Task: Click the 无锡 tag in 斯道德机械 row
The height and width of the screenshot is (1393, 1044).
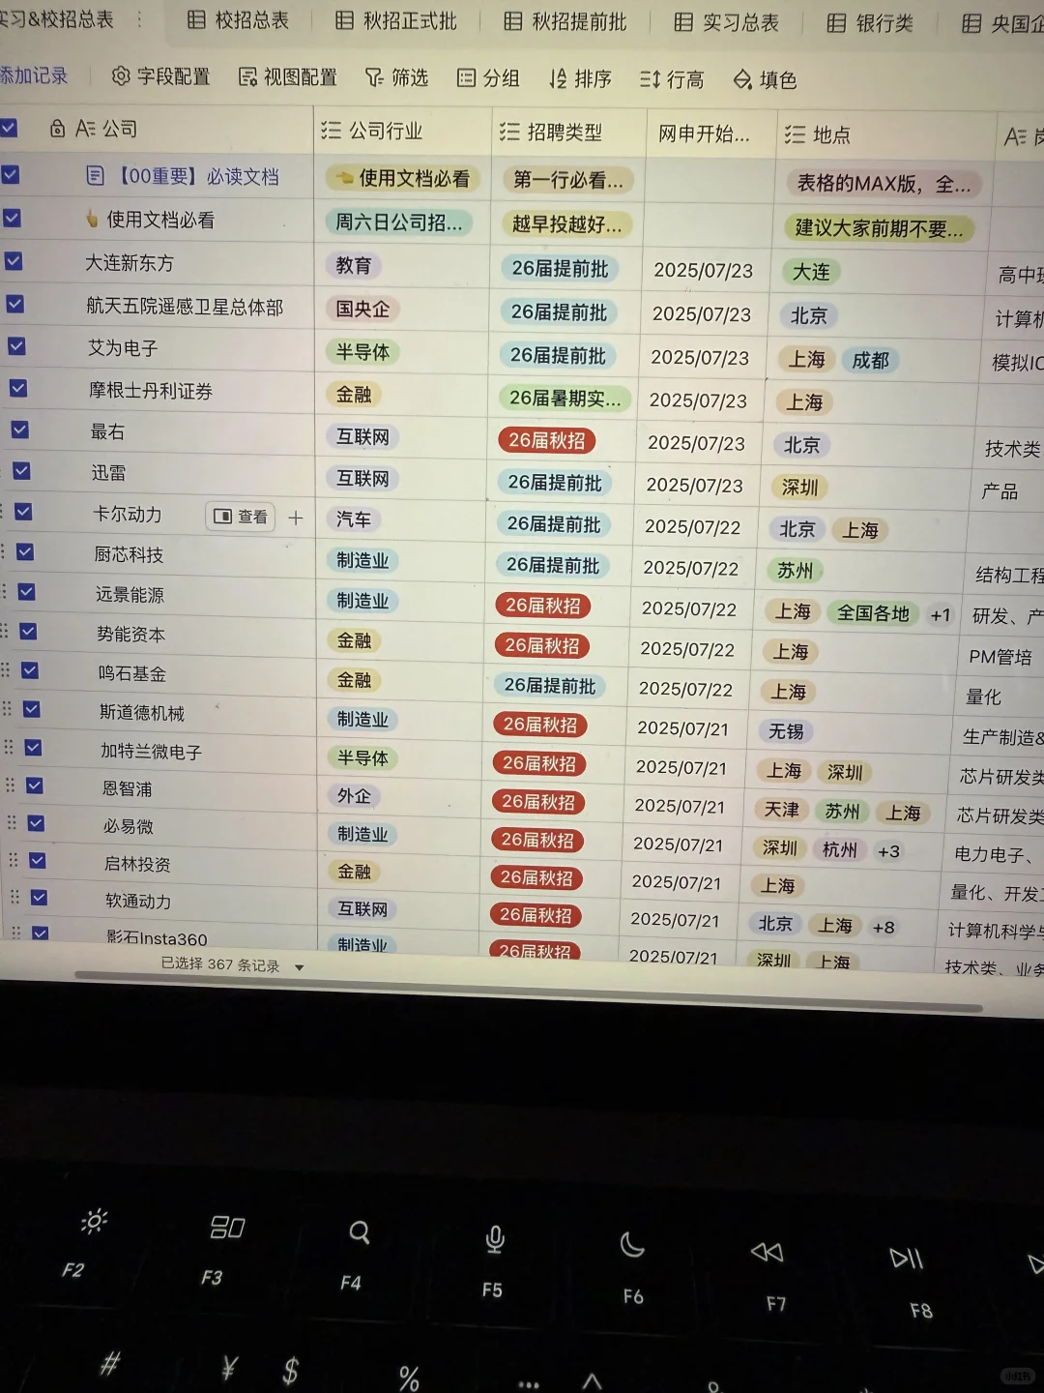Action: point(786,731)
